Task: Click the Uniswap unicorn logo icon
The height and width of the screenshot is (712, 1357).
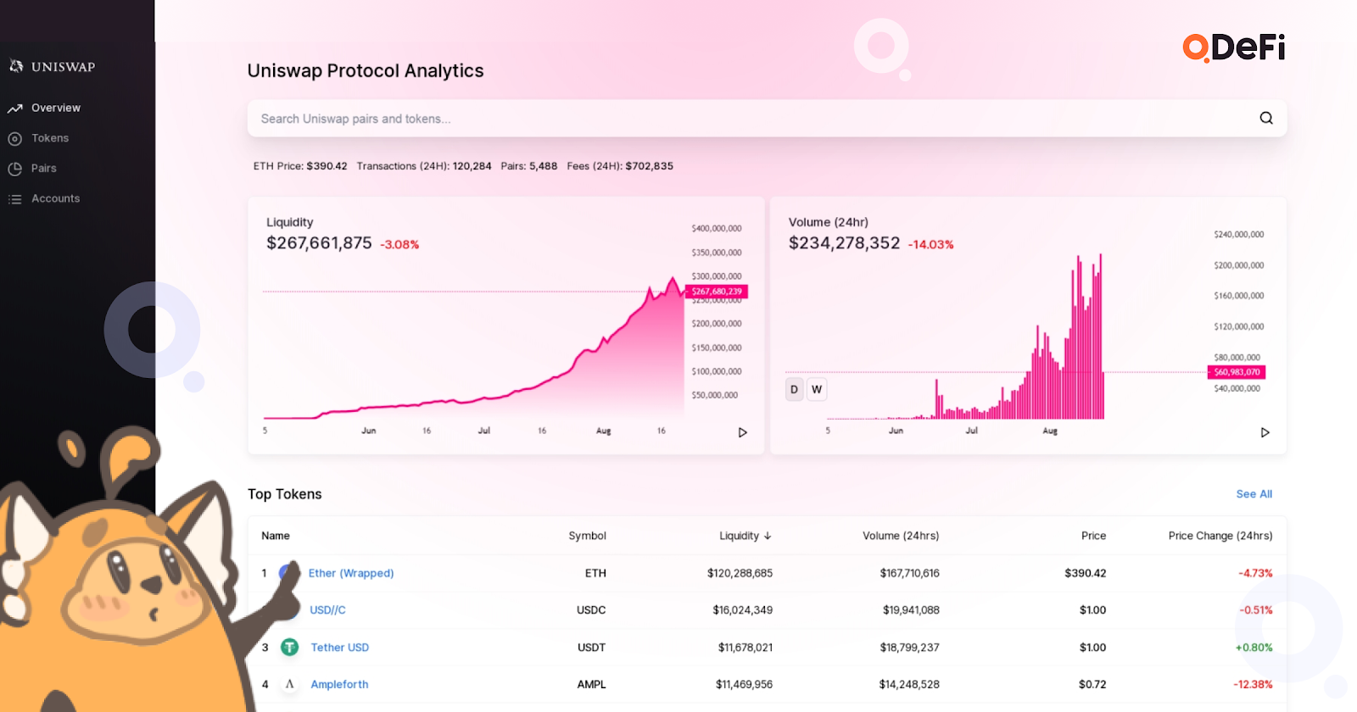Action: pyautogui.click(x=16, y=66)
